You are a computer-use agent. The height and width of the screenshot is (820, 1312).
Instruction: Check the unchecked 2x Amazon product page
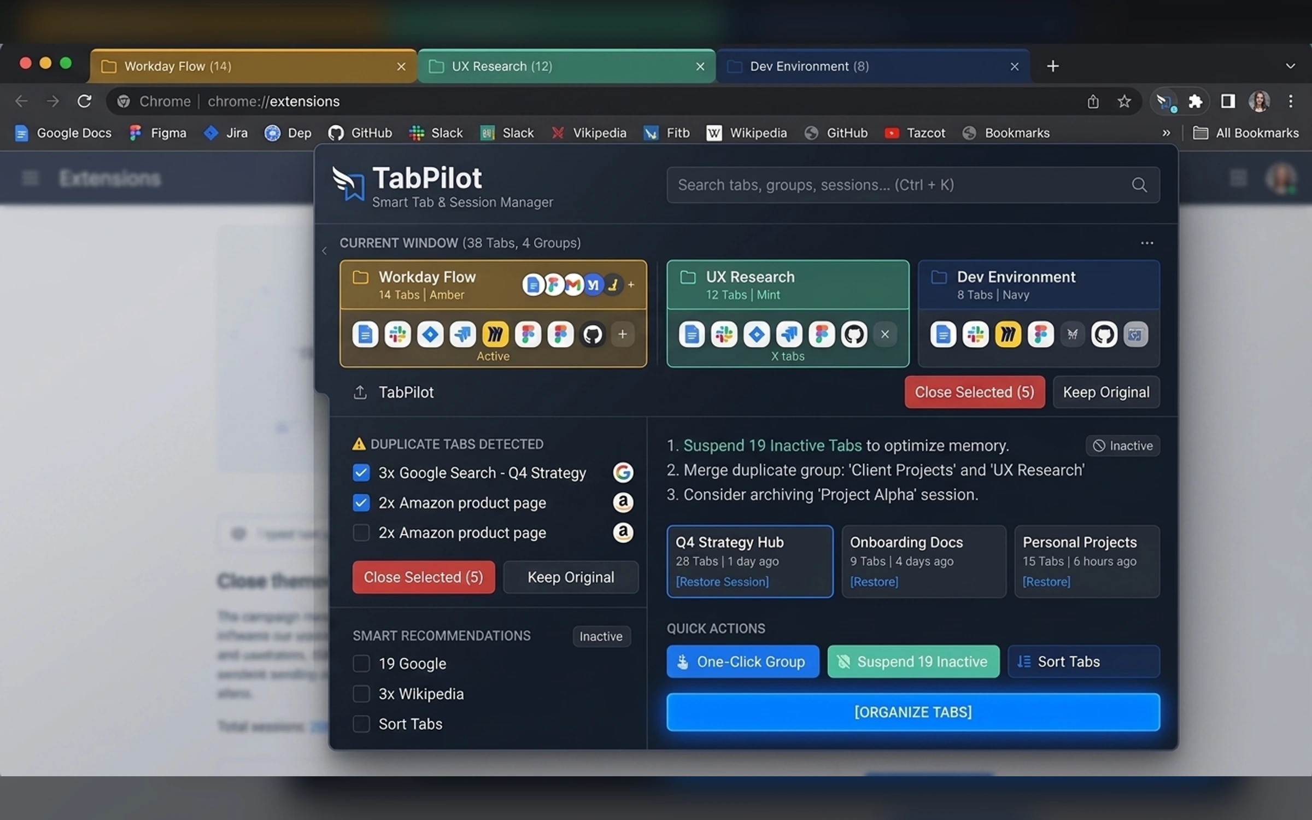click(x=361, y=532)
